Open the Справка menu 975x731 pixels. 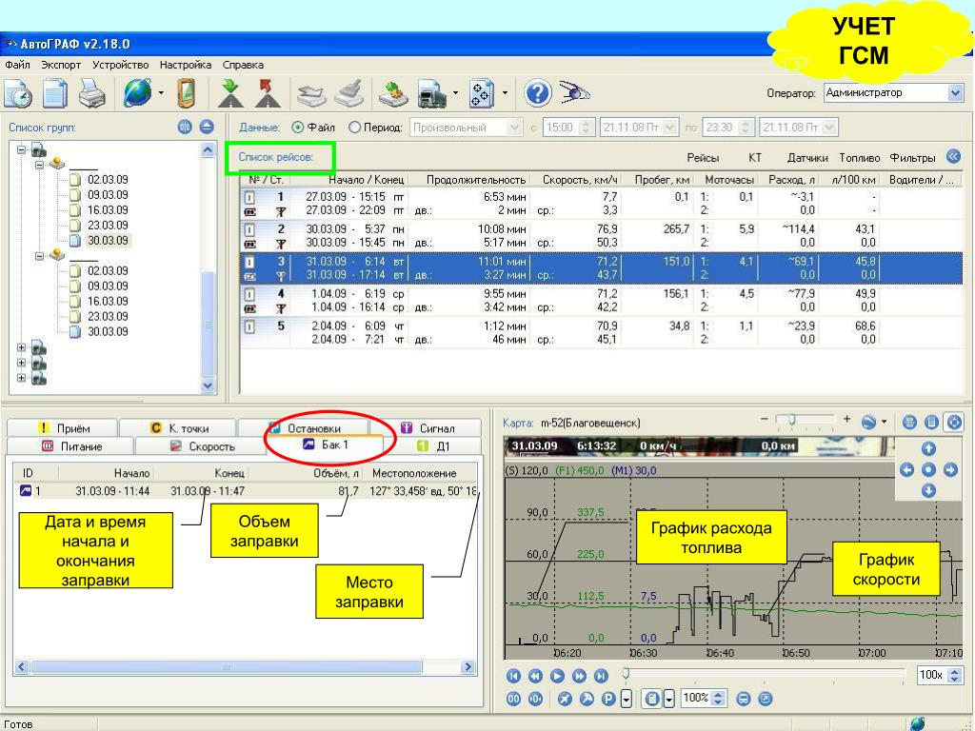point(243,65)
